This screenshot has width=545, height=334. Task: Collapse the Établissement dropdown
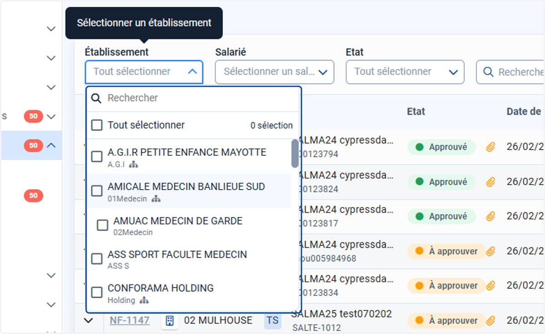(x=192, y=72)
